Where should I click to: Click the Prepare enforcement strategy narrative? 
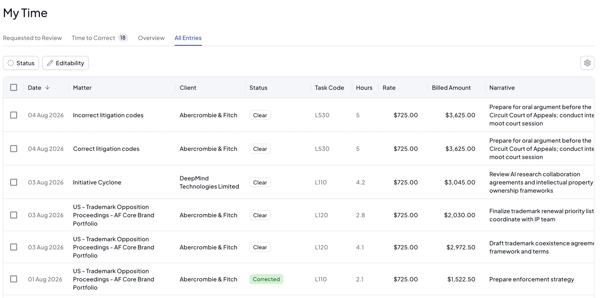pyautogui.click(x=532, y=279)
